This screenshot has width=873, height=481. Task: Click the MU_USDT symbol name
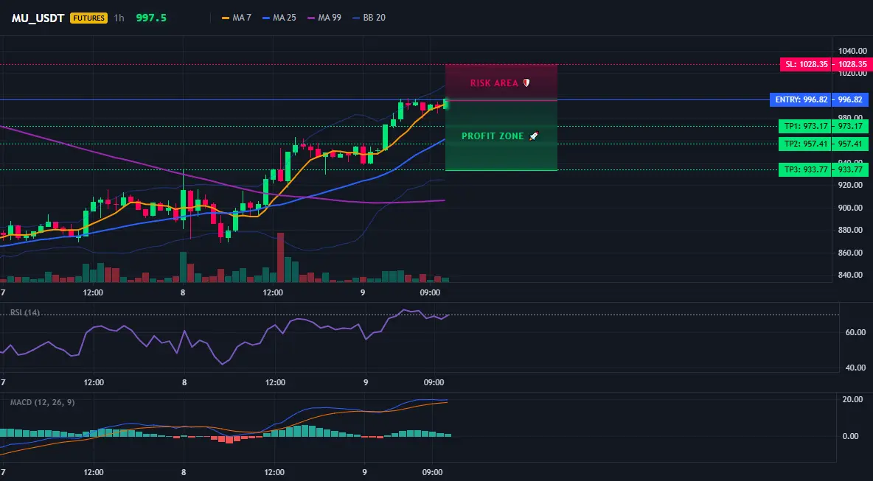[38, 18]
